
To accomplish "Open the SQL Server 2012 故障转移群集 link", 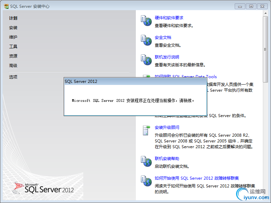I will pyautogui.click(x=197, y=178).
